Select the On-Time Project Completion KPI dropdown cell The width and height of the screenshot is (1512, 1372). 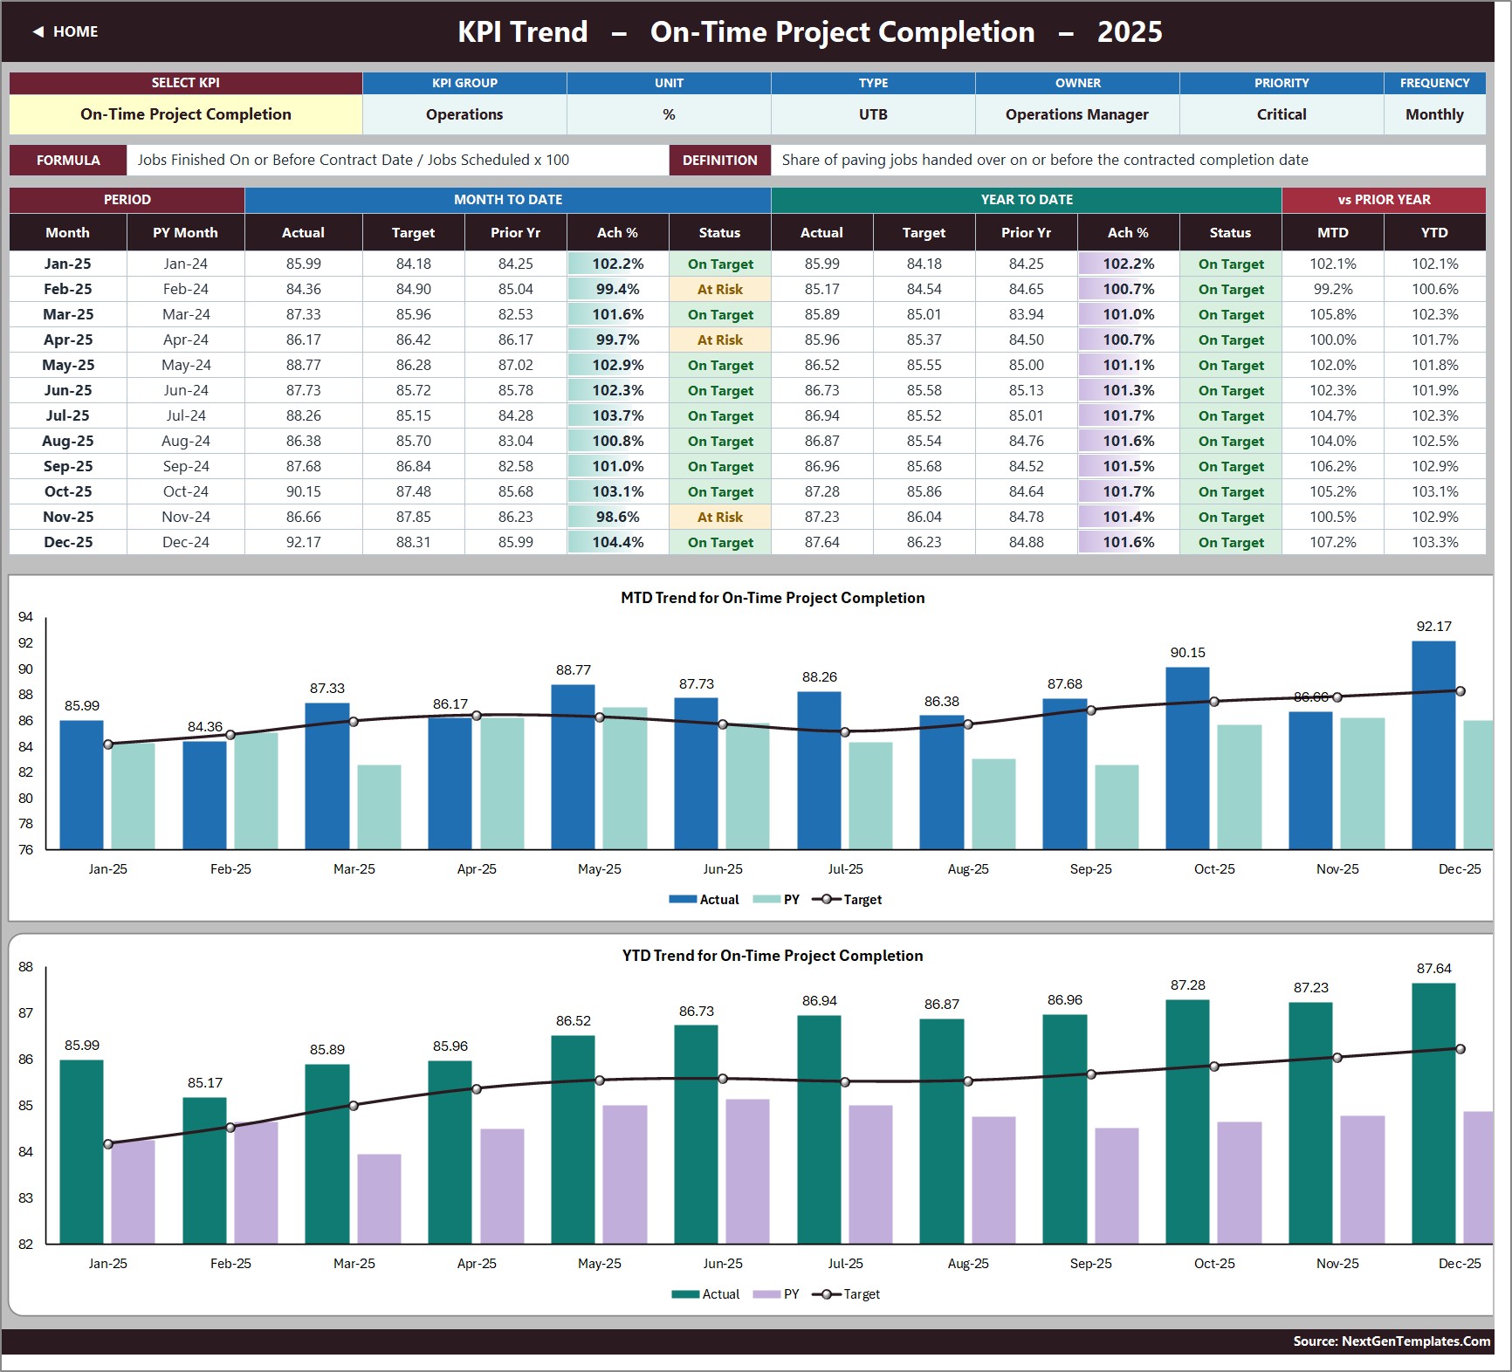coord(186,114)
